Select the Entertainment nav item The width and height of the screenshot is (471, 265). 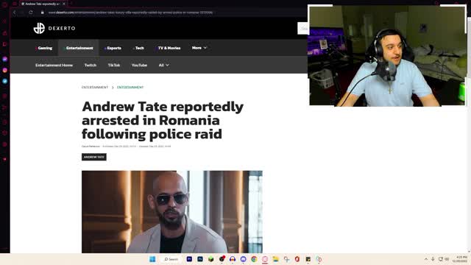click(x=79, y=48)
